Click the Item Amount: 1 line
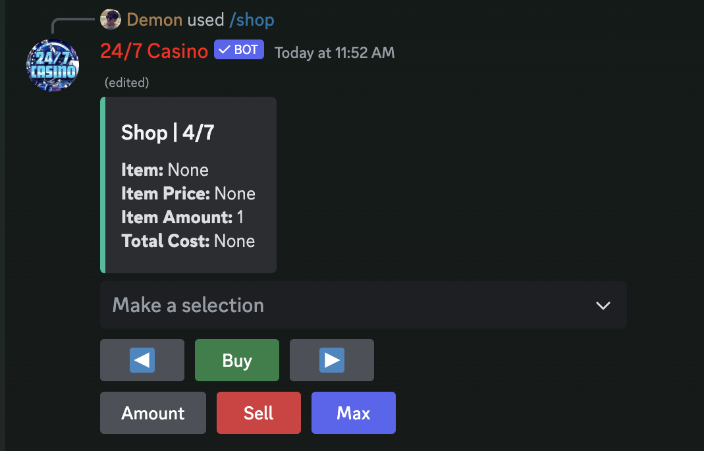The width and height of the screenshot is (704, 451). click(x=182, y=217)
